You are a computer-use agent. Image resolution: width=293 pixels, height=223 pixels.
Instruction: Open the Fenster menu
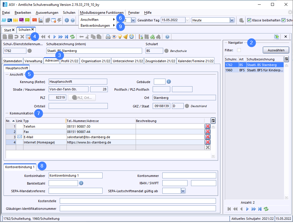tap(134, 13)
